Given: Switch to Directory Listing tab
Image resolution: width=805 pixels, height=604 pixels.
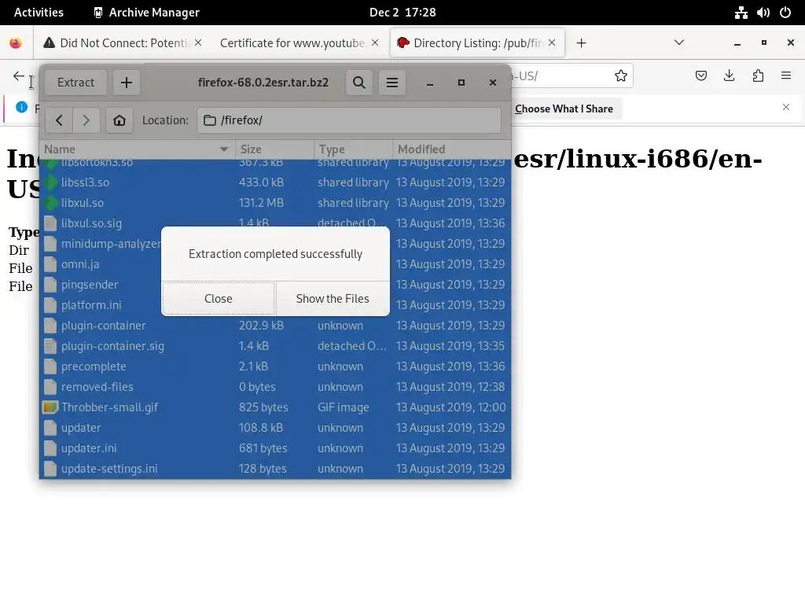Looking at the screenshot, I should [x=477, y=43].
